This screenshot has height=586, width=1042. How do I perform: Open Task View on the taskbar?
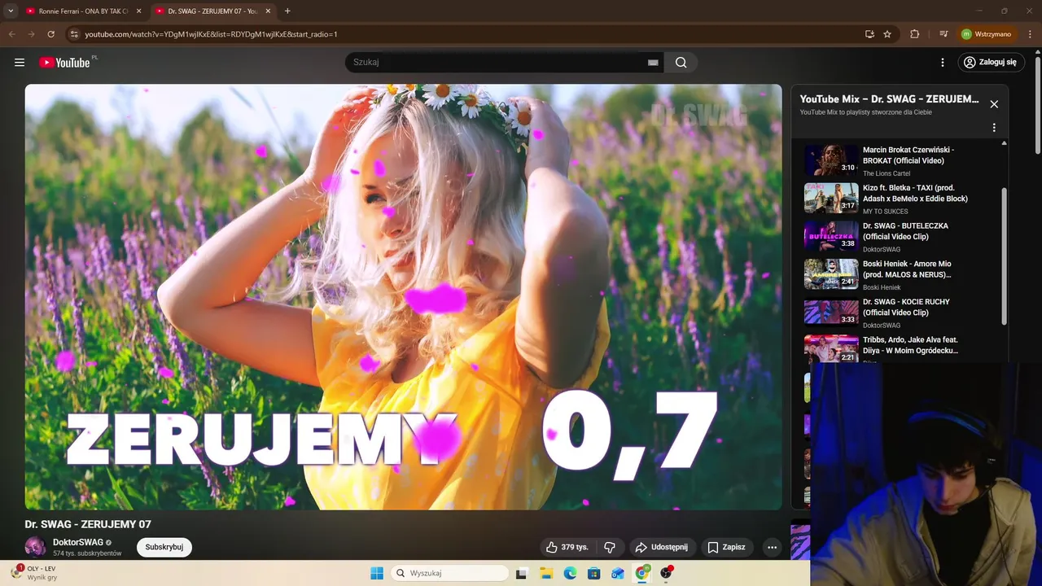coord(521,573)
